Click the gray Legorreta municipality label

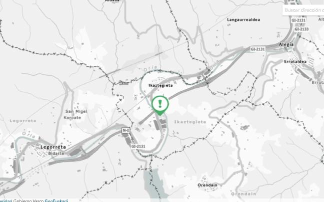(x=23, y=121)
